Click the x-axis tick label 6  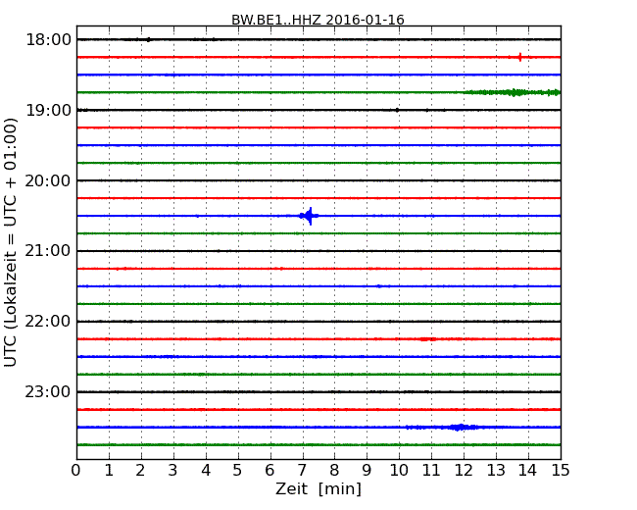click(x=270, y=470)
